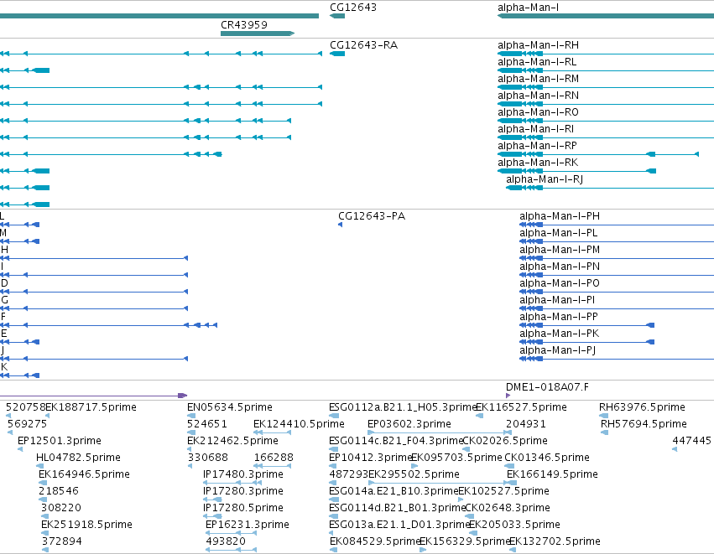This screenshot has width=714, height=554.
Task: Click RH63976.5prime EST label
Action: tap(642, 407)
